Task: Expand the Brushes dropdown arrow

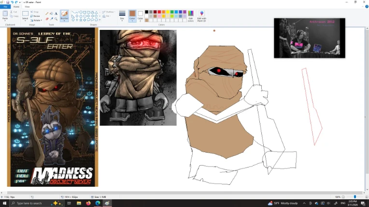Action: pos(64,21)
